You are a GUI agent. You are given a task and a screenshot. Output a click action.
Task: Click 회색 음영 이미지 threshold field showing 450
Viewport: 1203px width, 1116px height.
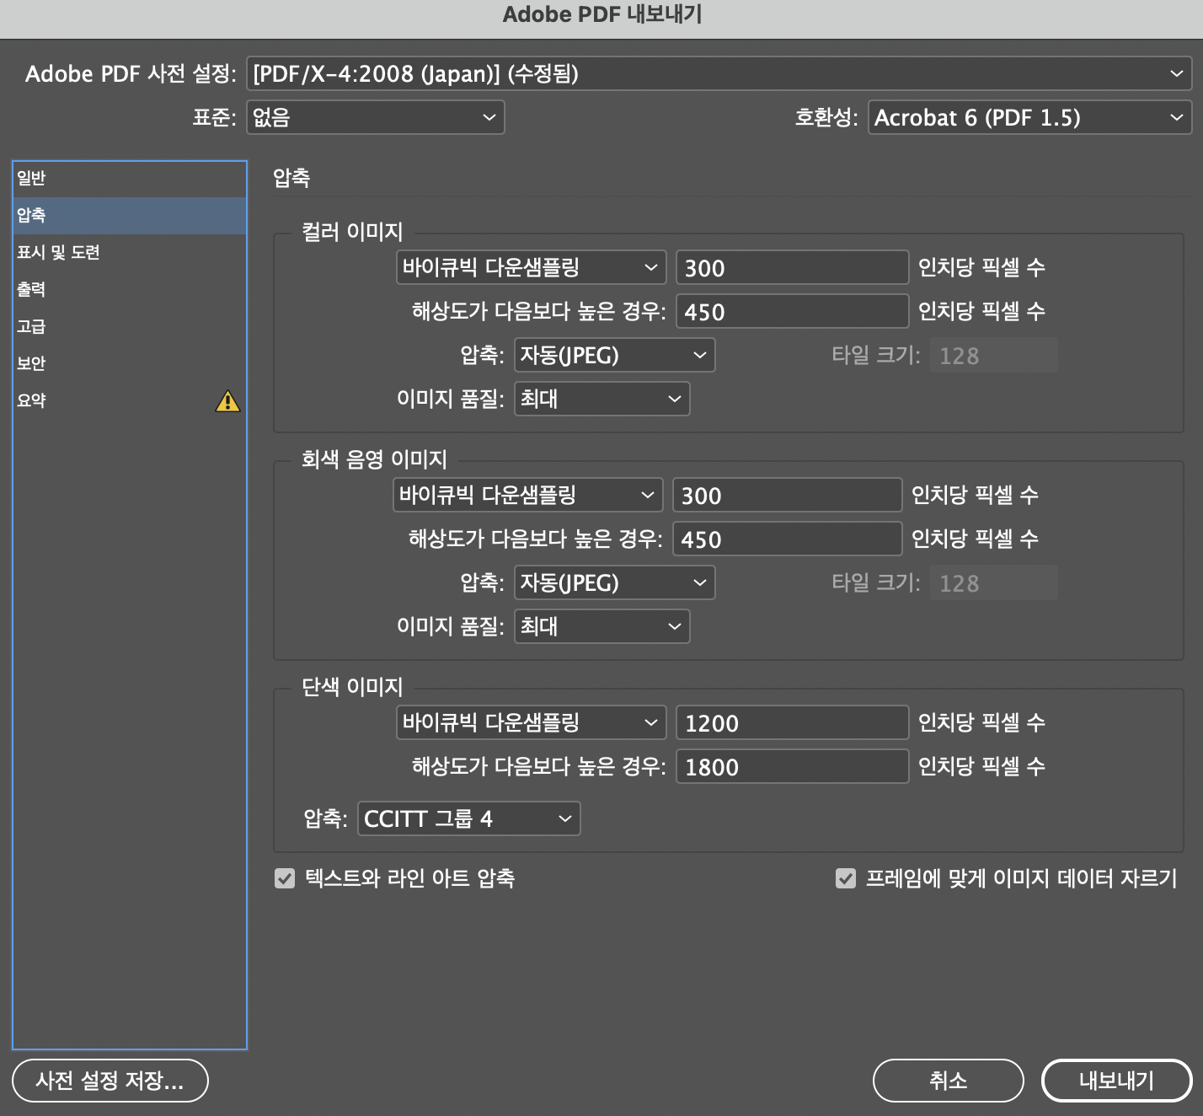pos(788,539)
